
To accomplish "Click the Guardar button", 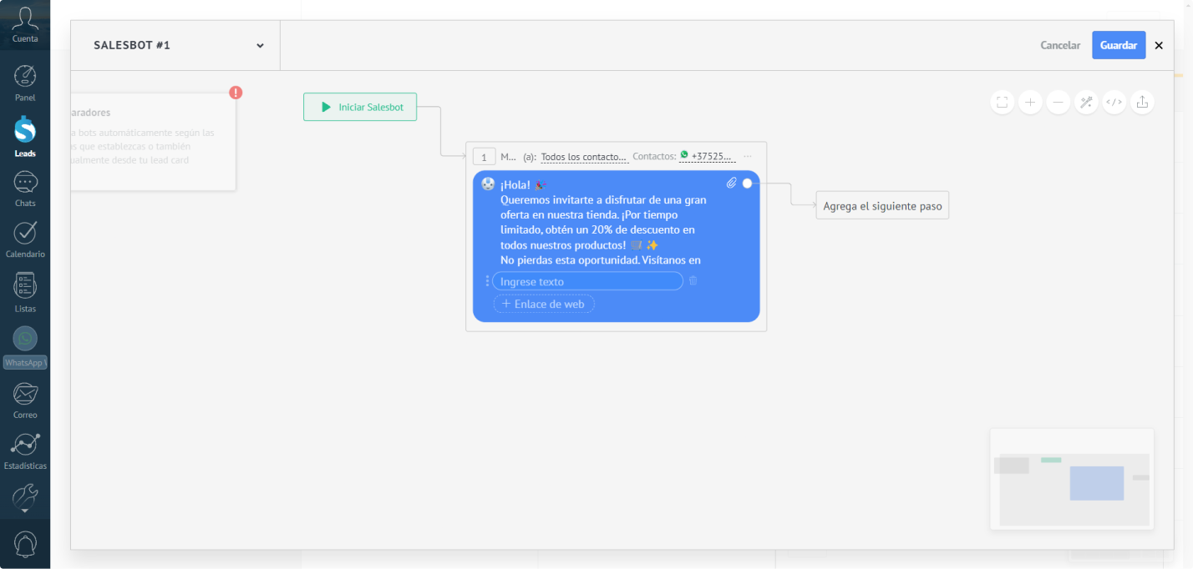I will click(1118, 45).
